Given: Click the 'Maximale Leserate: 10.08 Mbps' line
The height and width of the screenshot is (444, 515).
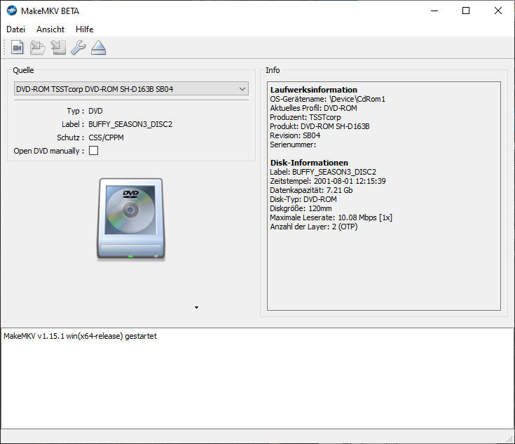Looking at the screenshot, I should pos(331,217).
